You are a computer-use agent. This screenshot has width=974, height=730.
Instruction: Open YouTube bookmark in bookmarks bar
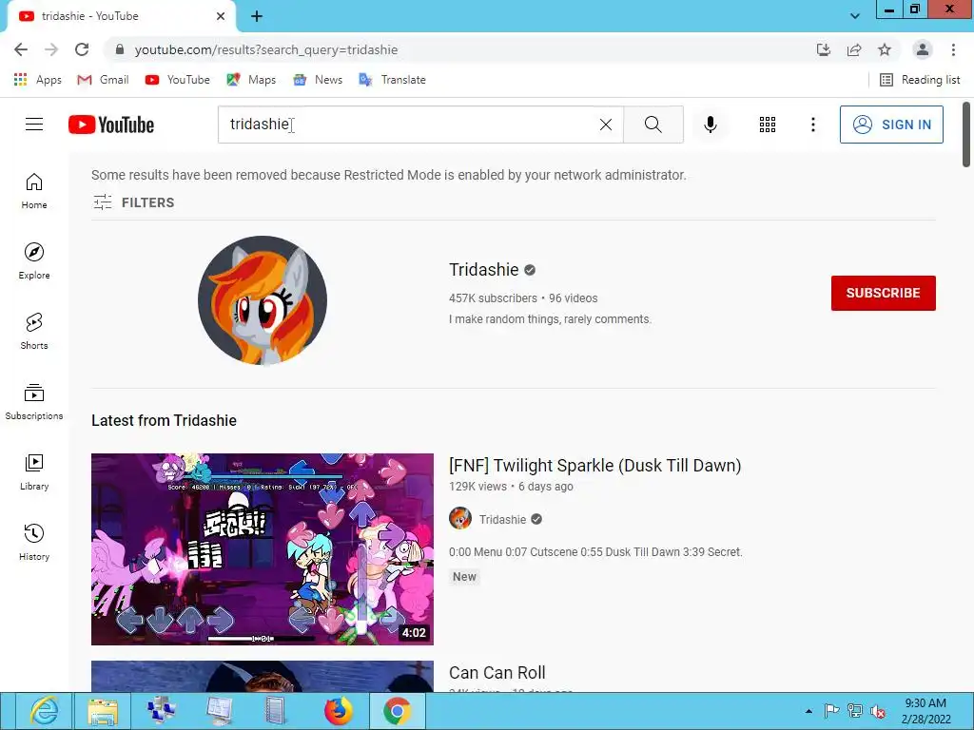pyautogui.click(x=178, y=80)
